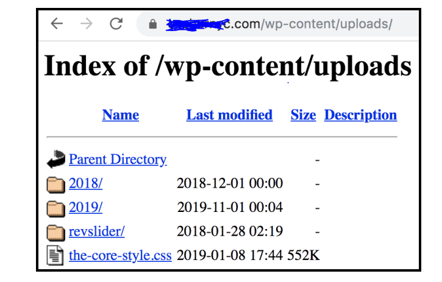Click the Parent Directory back-arrow icon
The width and height of the screenshot is (442, 282).
[56, 159]
